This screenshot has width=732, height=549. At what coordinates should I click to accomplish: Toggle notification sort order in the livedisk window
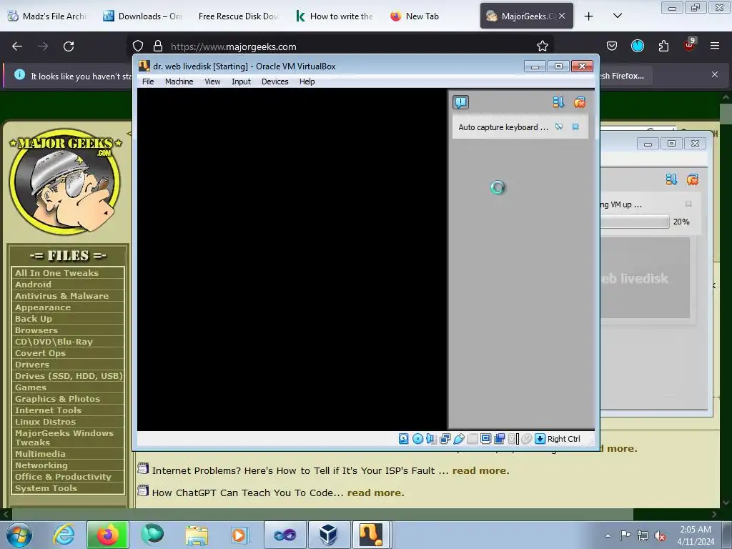pos(558,102)
